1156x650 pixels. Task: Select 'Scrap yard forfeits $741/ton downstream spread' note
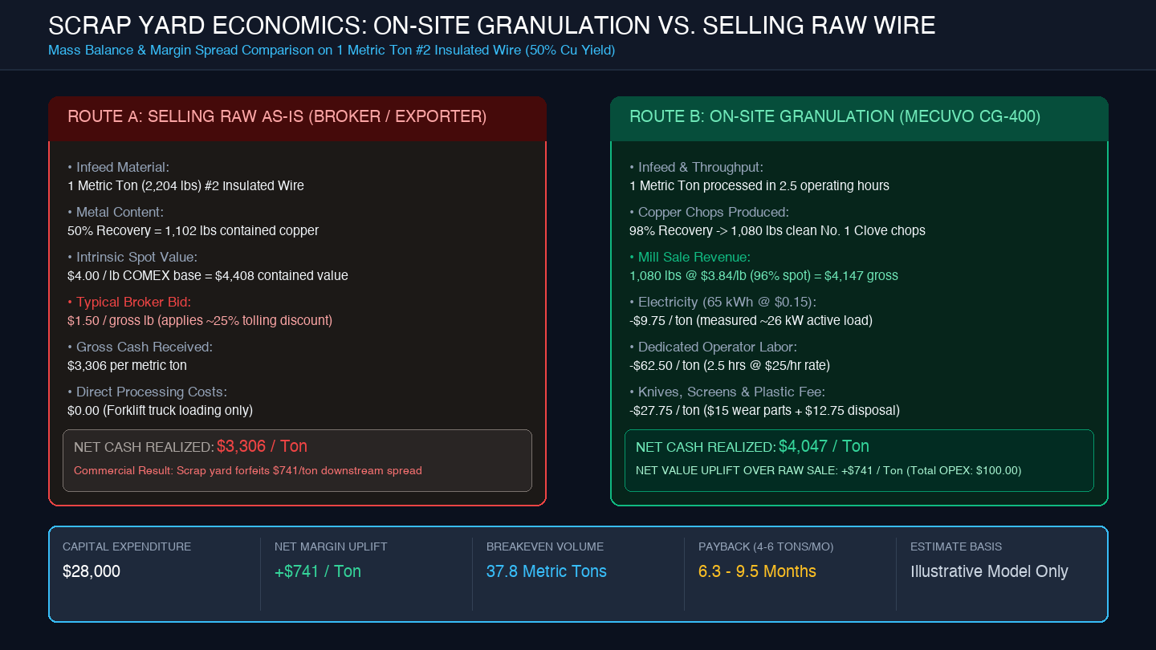[248, 470]
